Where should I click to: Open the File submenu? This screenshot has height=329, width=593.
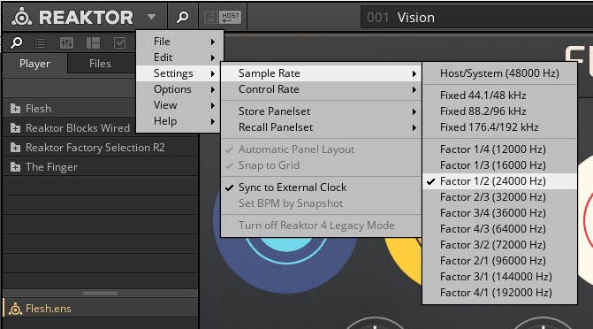pyautogui.click(x=179, y=42)
